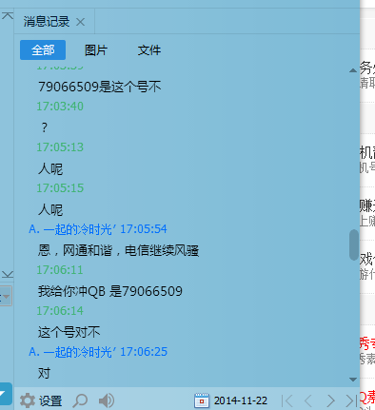Image resolution: width=375 pixels, height=410 pixels.
Task: Switch to the 文件 tab
Action: pos(149,50)
